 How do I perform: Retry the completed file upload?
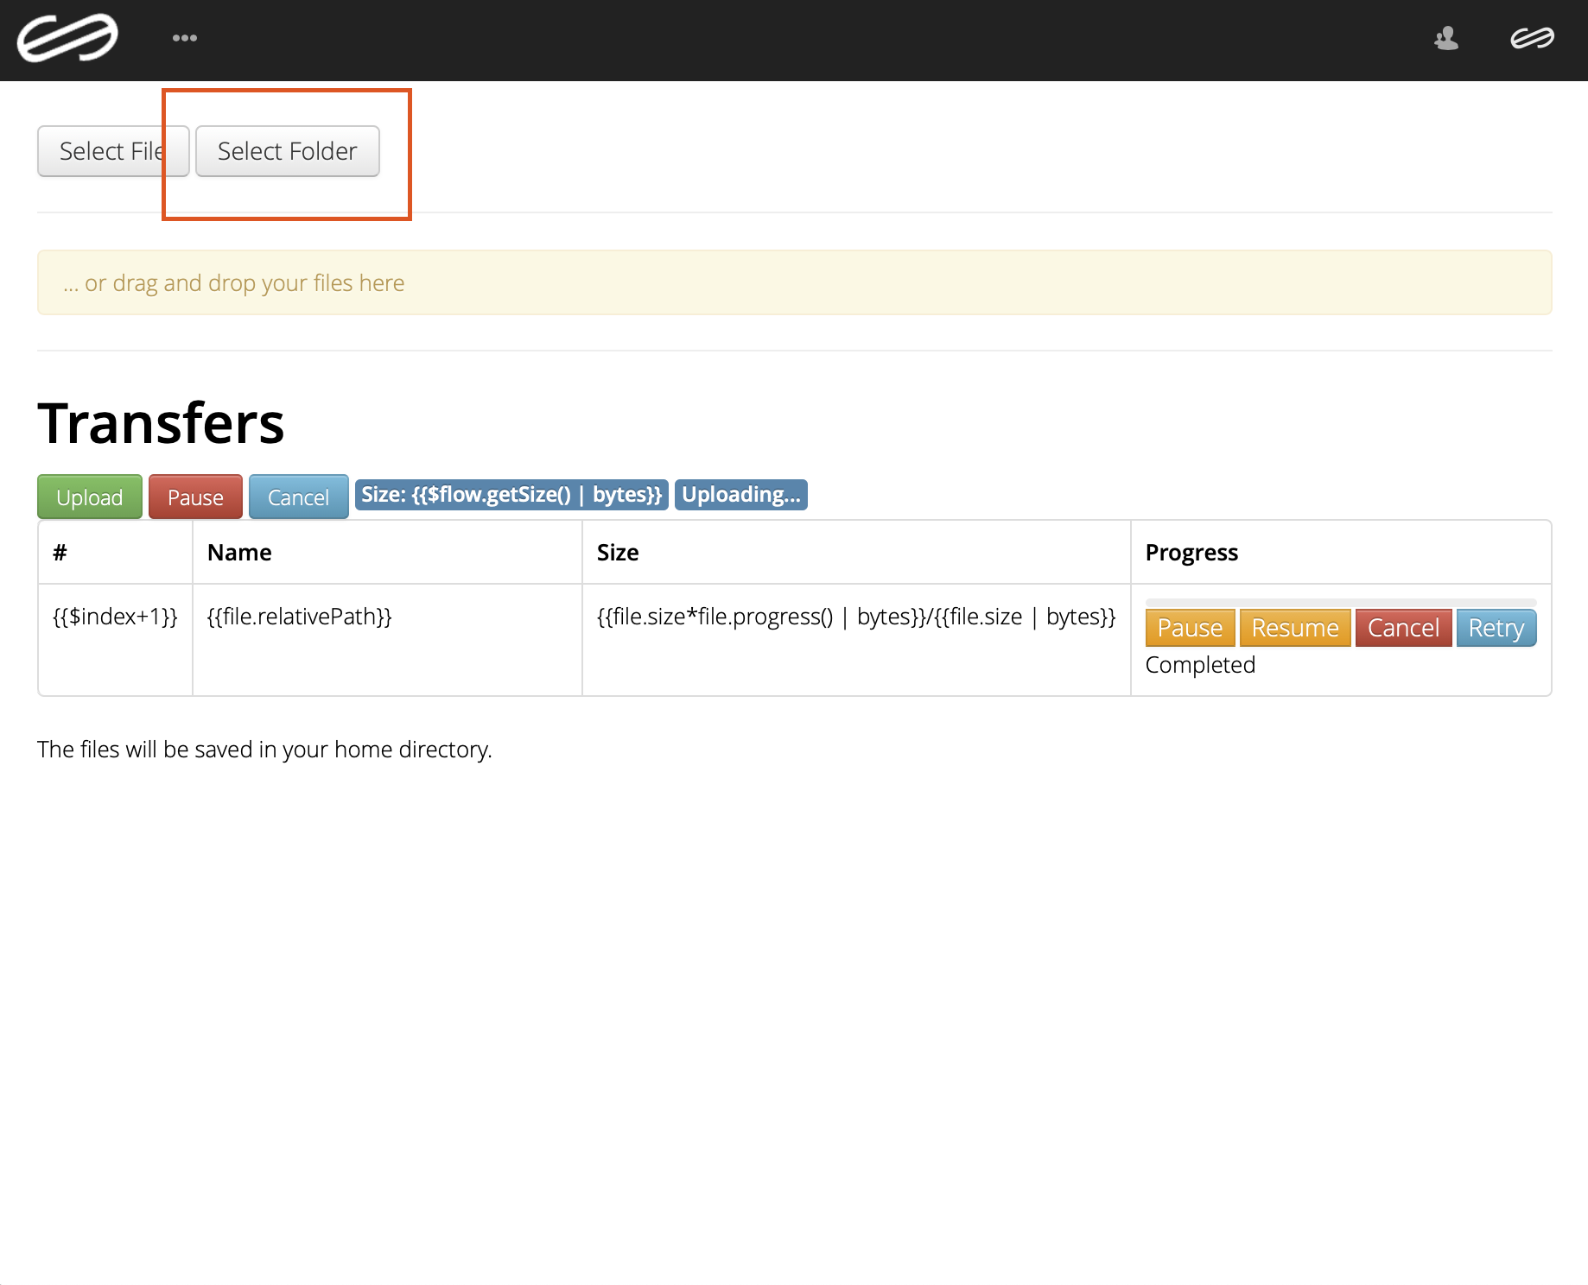[1496, 628]
